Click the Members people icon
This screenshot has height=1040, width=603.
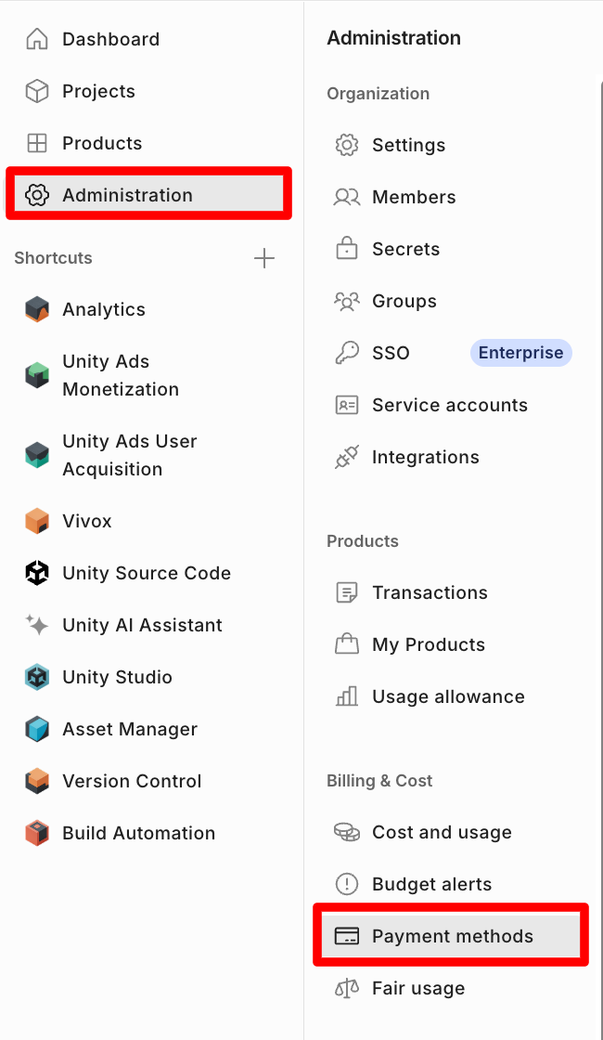(x=347, y=197)
